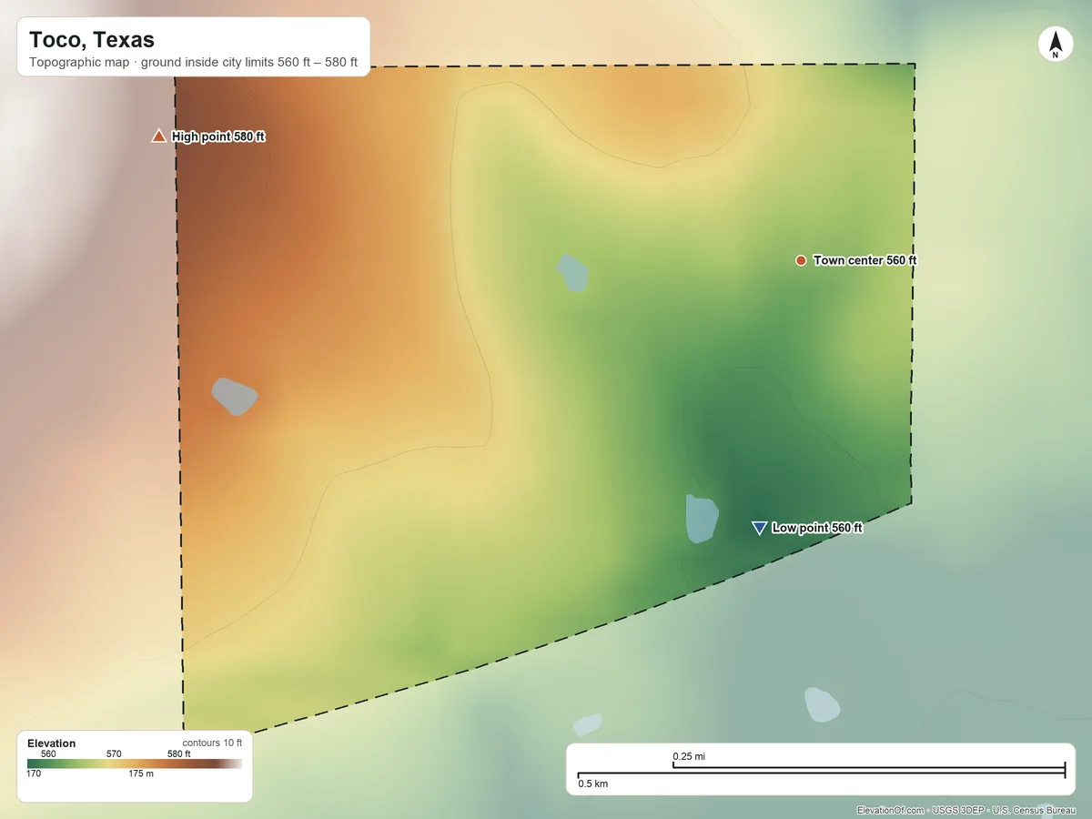Click the elevation color gradient bar
The width and height of the screenshot is (1092, 819).
[x=135, y=763]
